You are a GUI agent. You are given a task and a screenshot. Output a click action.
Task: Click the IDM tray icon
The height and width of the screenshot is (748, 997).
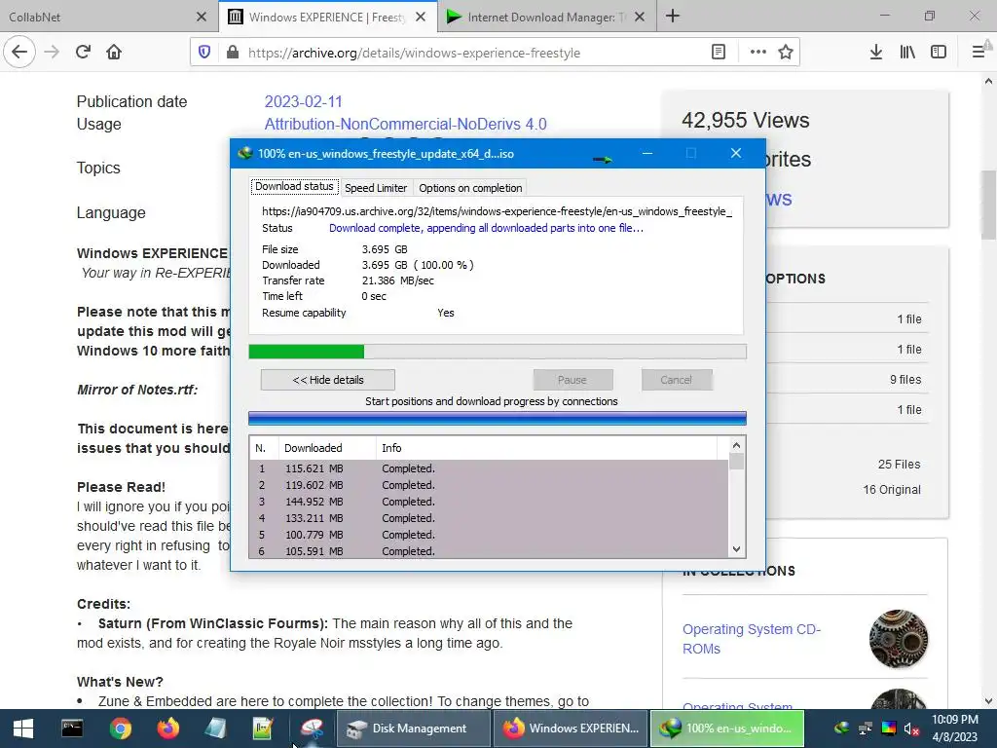tap(842, 729)
